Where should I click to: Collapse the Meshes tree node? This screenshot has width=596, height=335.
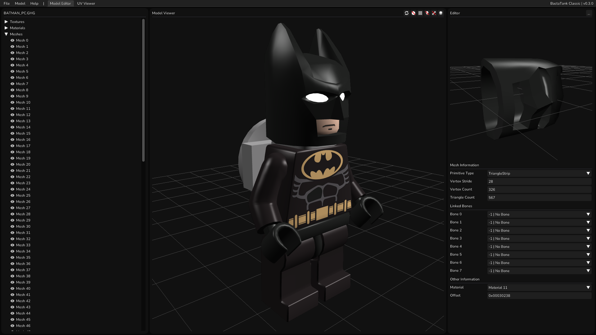[6, 34]
